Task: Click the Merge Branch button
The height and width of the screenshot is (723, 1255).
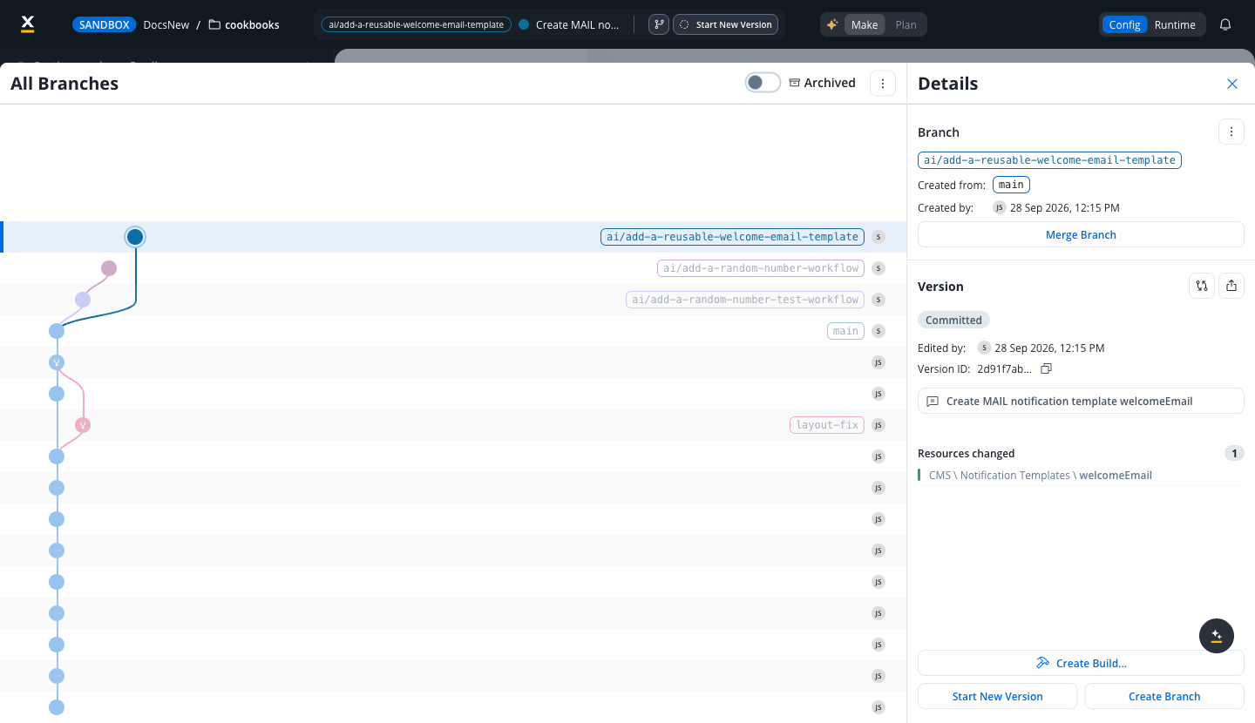Action: [1081, 234]
